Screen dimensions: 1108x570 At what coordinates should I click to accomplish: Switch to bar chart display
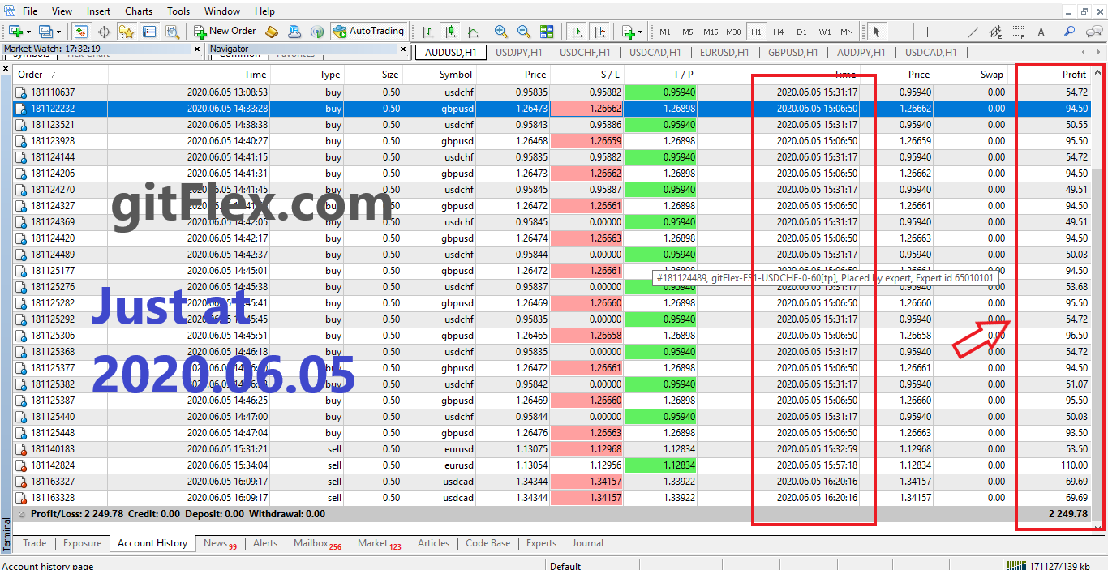pyautogui.click(x=427, y=32)
